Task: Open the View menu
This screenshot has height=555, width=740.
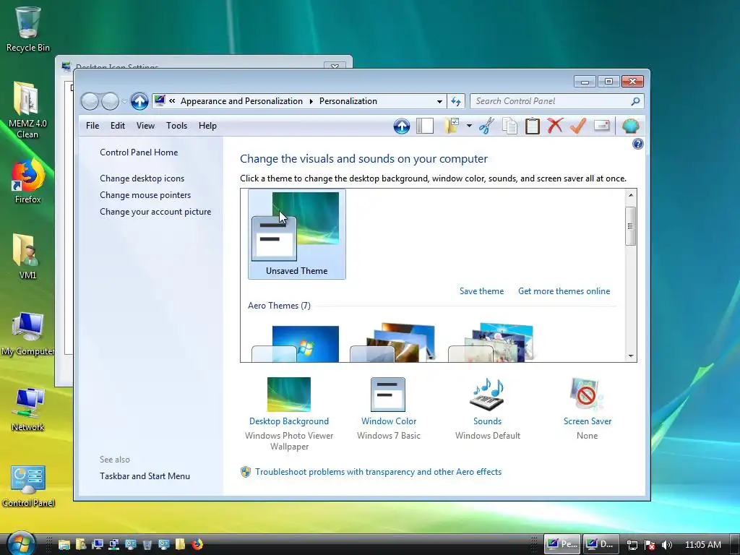Action: click(145, 126)
